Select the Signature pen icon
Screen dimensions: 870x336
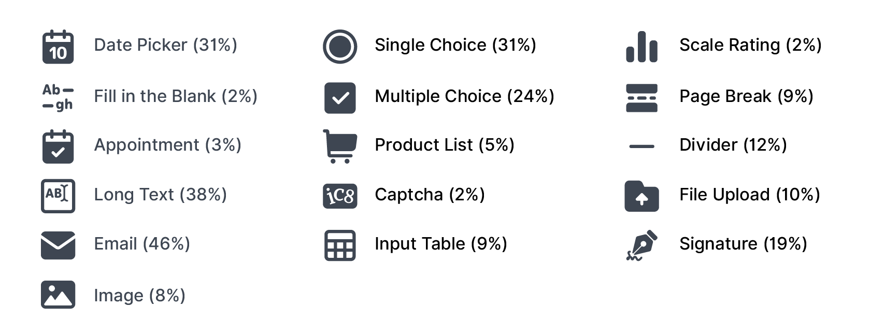click(641, 245)
